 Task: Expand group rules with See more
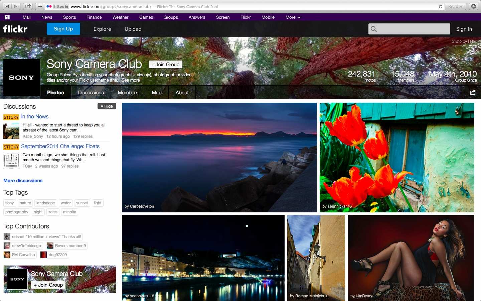(131, 80)
